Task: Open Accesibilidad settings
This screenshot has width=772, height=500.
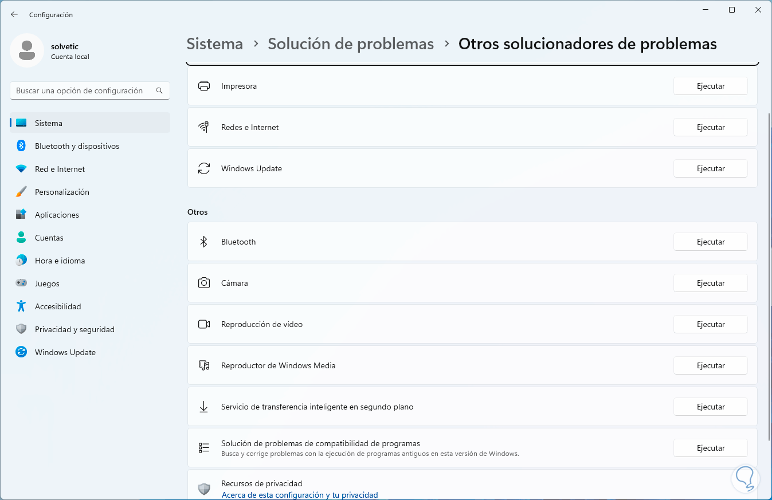Action: (90, 306)
